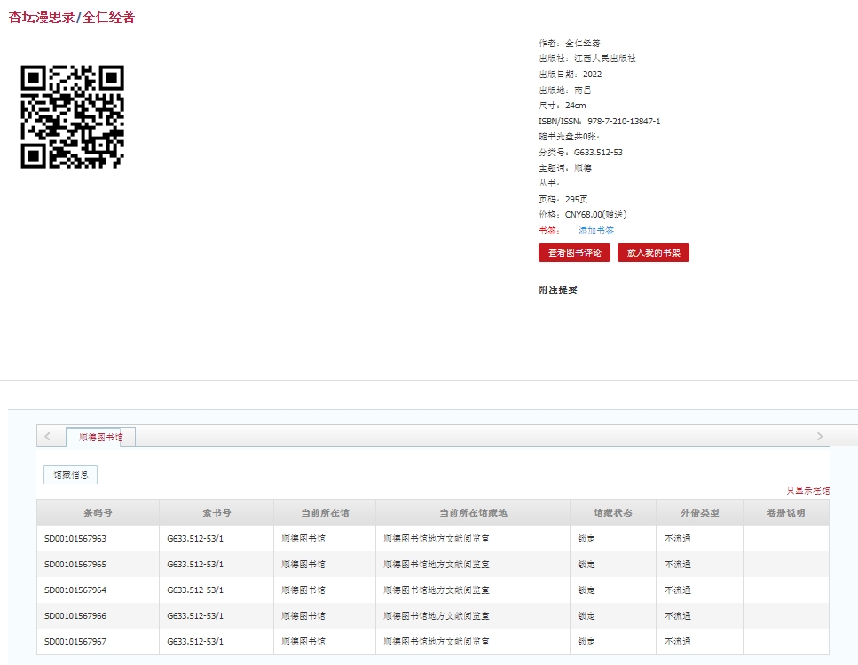This screenshot has width=858, height=665.
Task: Select barcode SD00101567964
Action: [x=75, y=590]
